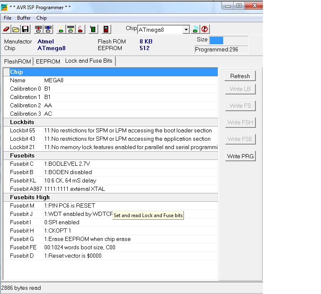The image size is (321, 294).
Task: Open a file with the folder icon
Action: tap(16, 29)
